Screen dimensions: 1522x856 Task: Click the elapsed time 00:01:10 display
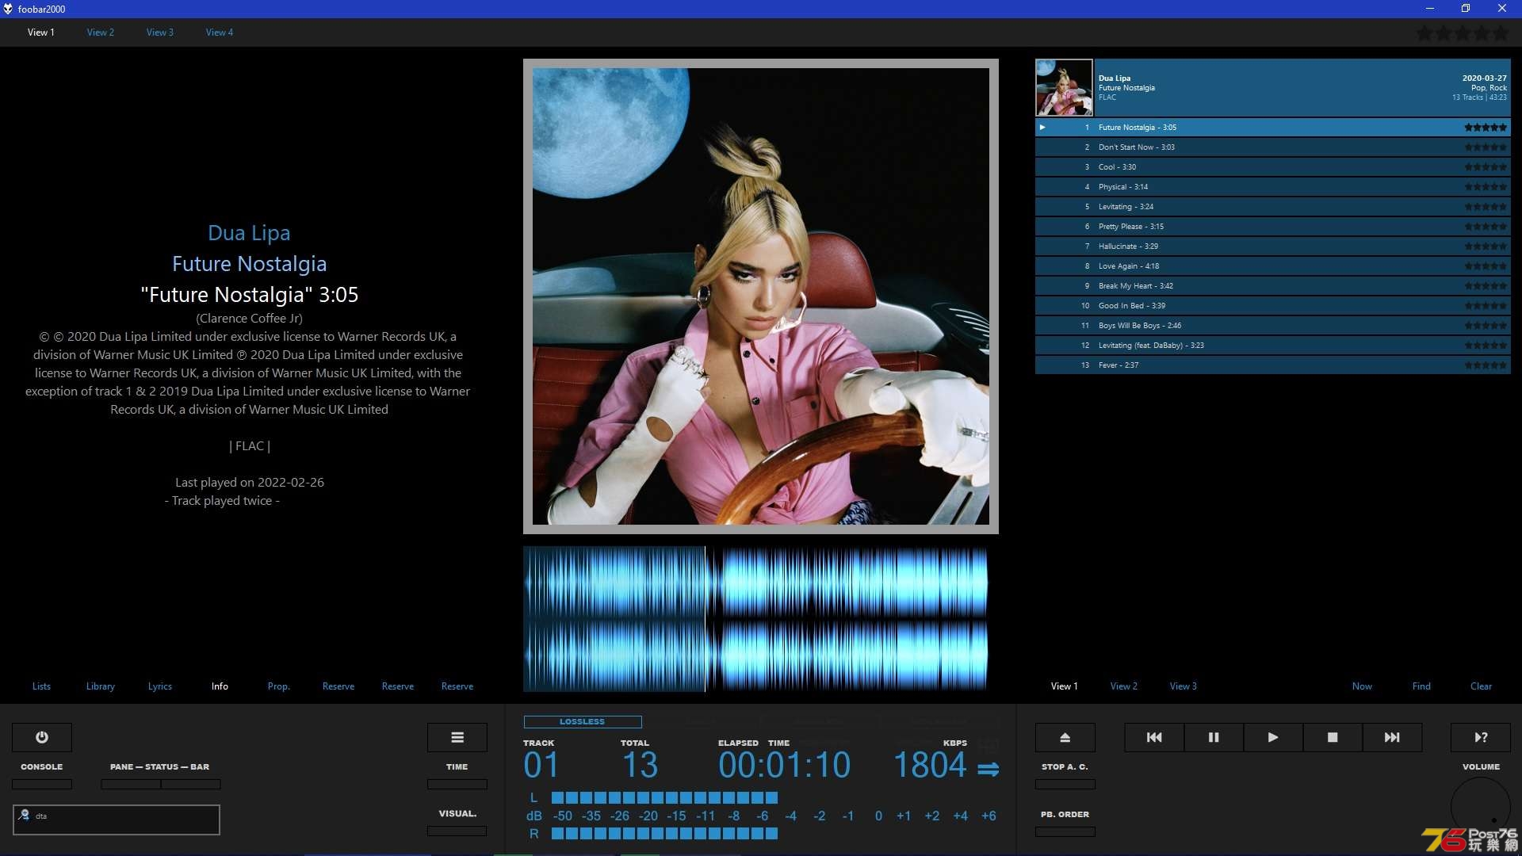click(x=785, y=766)
